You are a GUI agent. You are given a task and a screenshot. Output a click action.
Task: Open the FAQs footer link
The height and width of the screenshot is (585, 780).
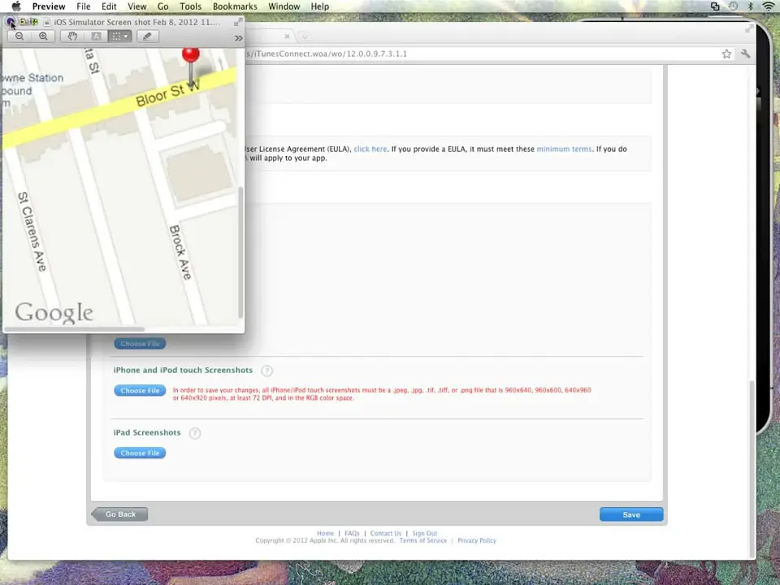point(352,533)
